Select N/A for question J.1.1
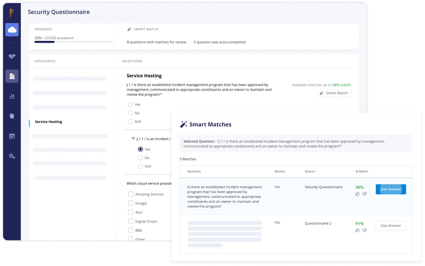 pyautogui.click(x=140, y=166)
